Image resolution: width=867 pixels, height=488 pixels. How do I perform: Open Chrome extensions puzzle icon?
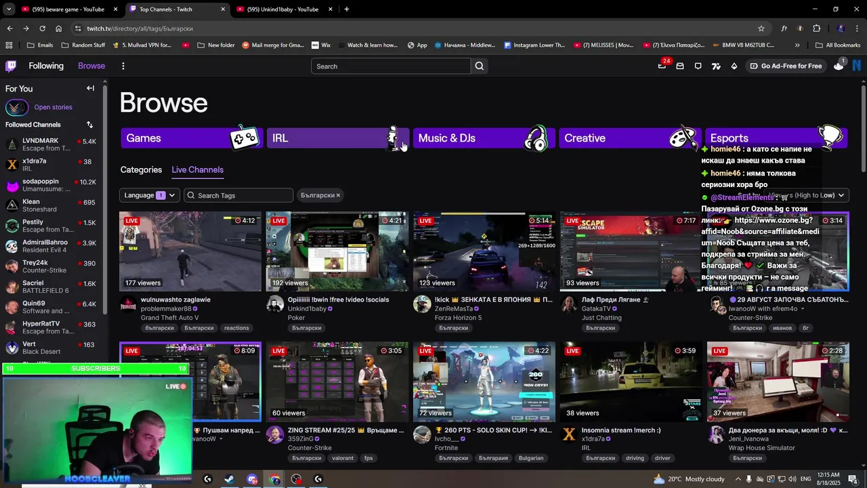[x=816, y=28]
